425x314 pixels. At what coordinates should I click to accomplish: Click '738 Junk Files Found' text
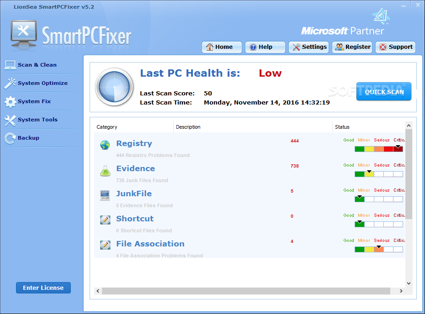142,180
